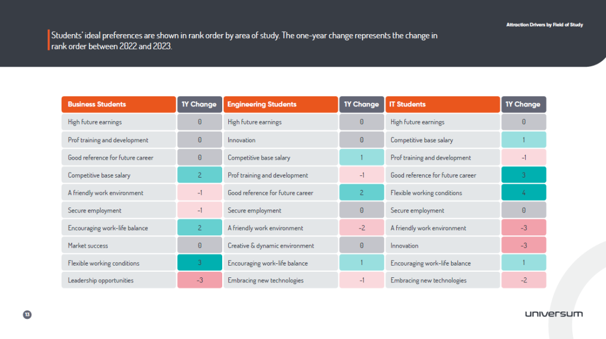This screenshot has height=339, width=606.
Task: Click the Universum logo
Action: click(554, 314)
